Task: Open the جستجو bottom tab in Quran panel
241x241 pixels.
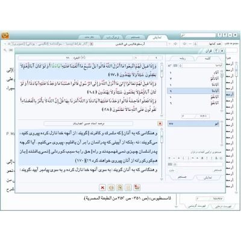Action: pyautogui.click(x=182, y=178)
